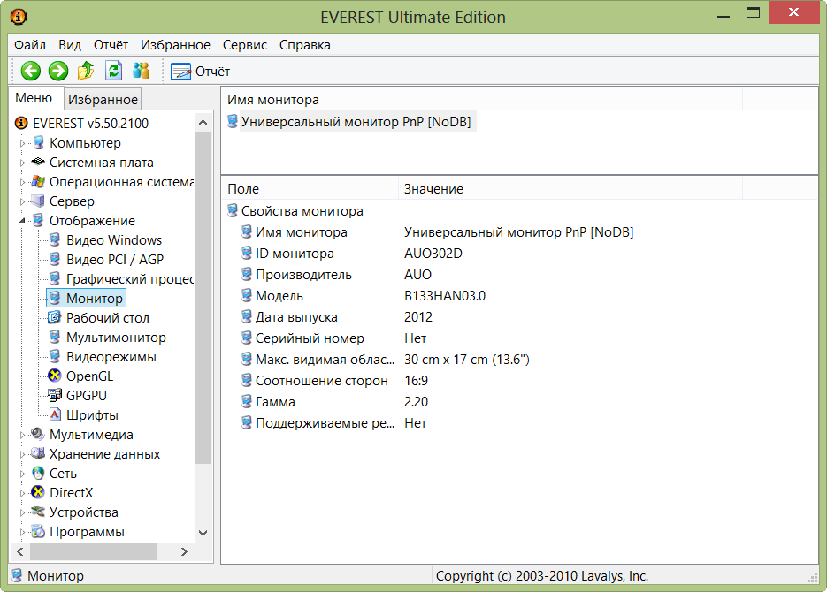Switch to the Избранное tab

(103, 100)
